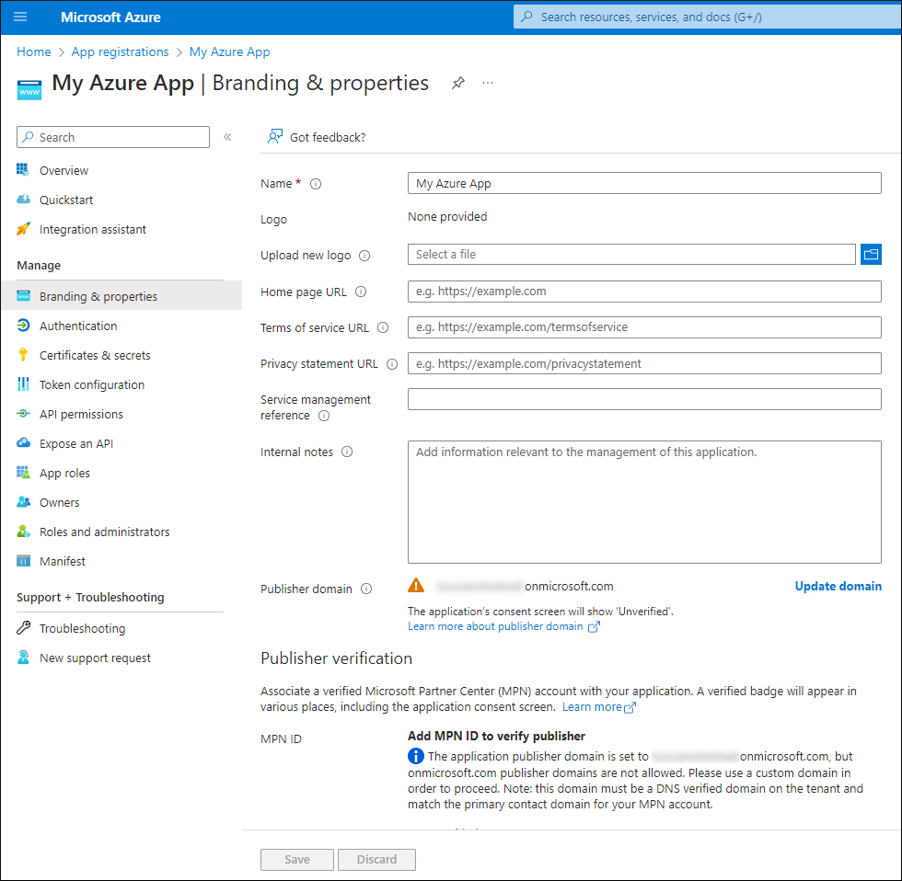This screenshot has width=902, height=881.
Task: Open the Azure portal hamburger menu
Action: coord(20,17)
